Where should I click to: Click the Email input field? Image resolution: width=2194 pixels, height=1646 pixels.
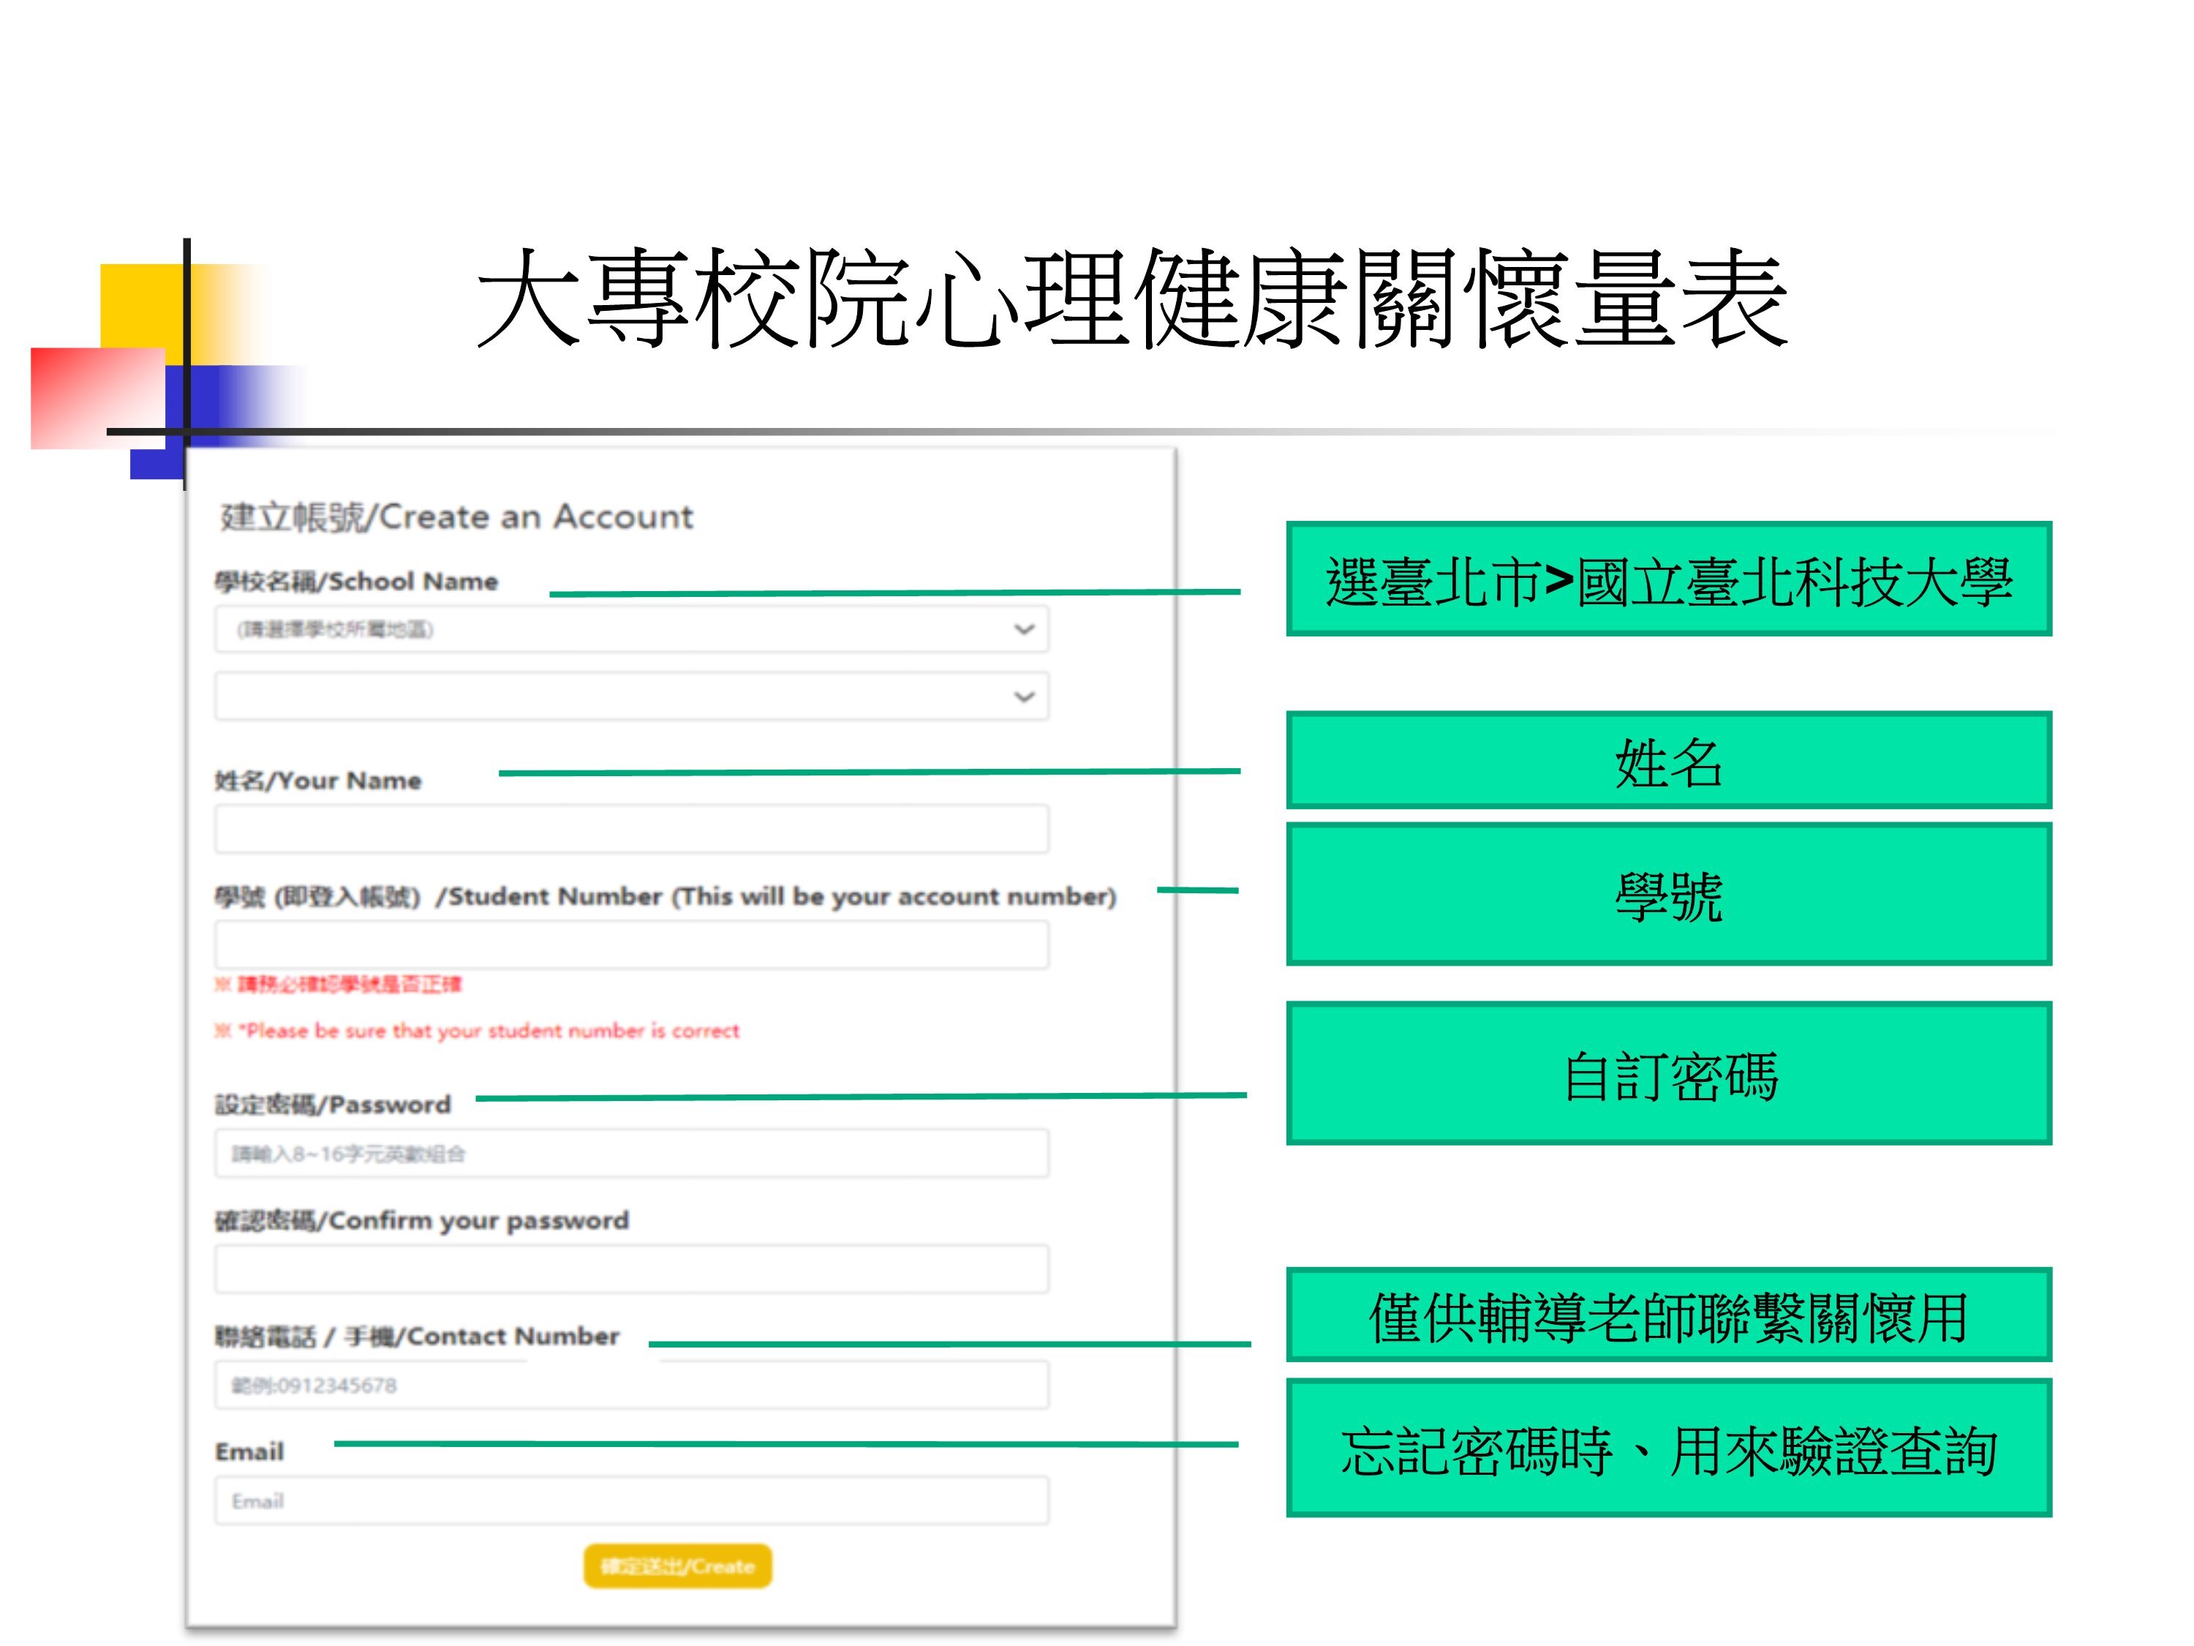pyautogui.click(x=631, y=1500)
